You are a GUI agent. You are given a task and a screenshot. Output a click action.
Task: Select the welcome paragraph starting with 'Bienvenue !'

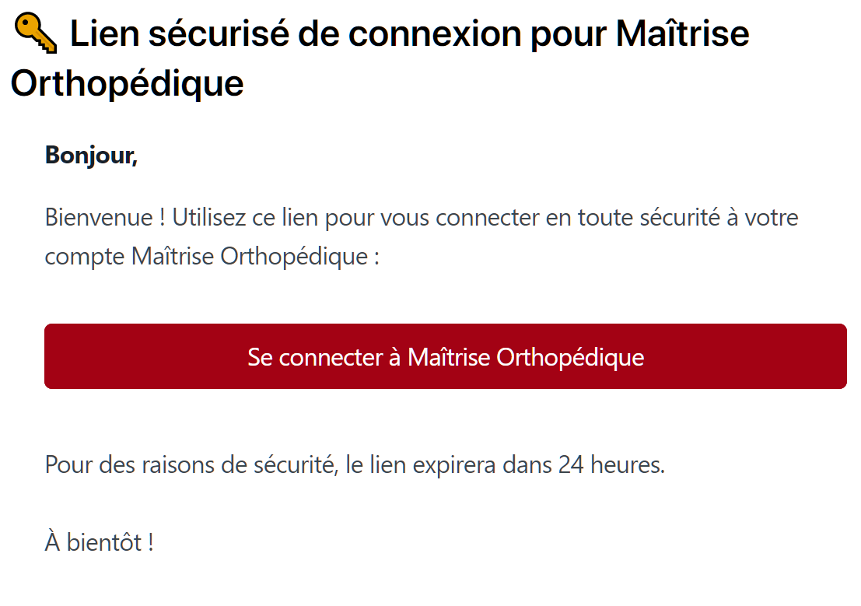coord(311,217)
